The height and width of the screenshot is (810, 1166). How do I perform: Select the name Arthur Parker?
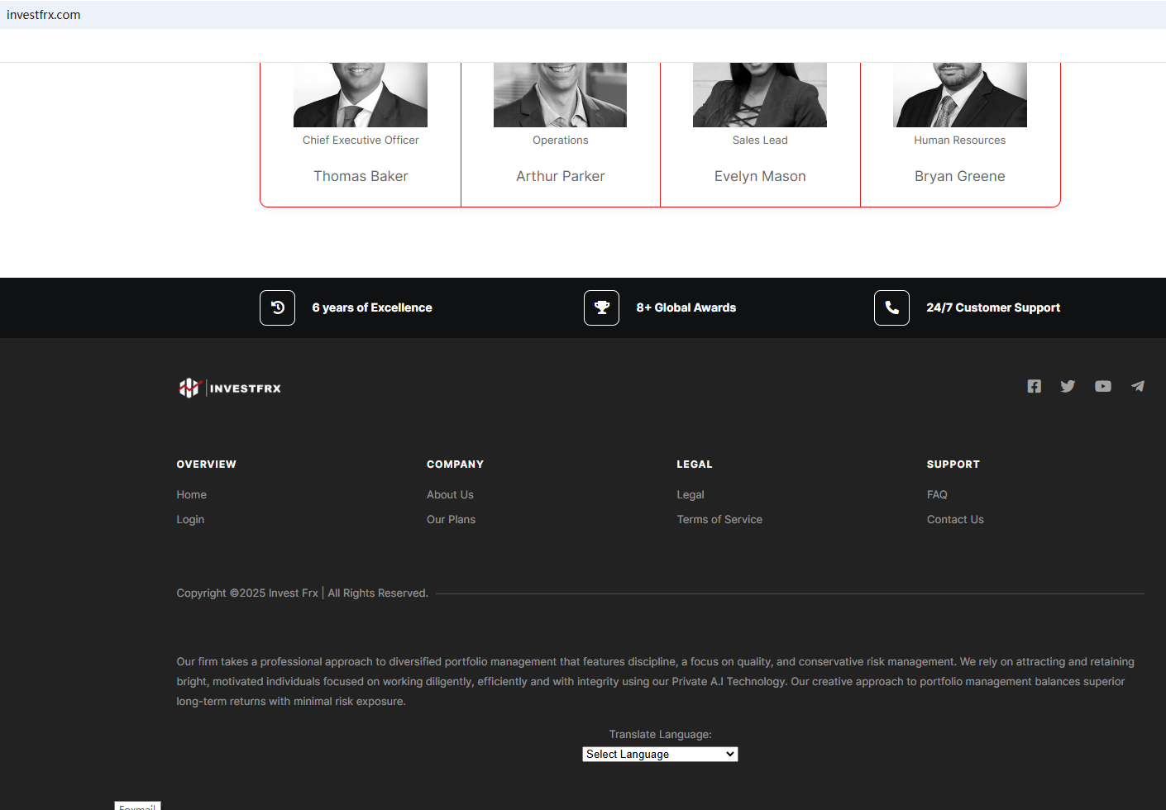[x=561, y=176]
